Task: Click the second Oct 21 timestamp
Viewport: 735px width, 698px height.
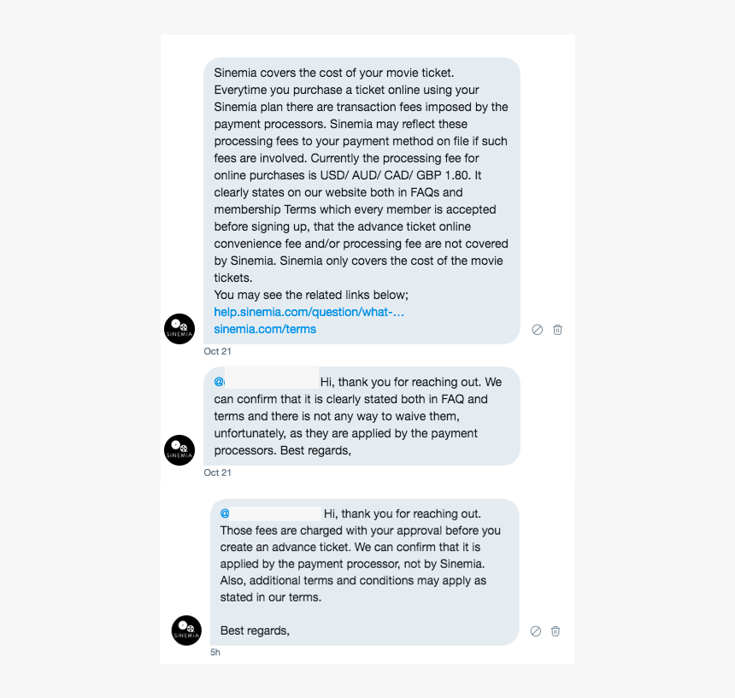Action: point(216,472)
